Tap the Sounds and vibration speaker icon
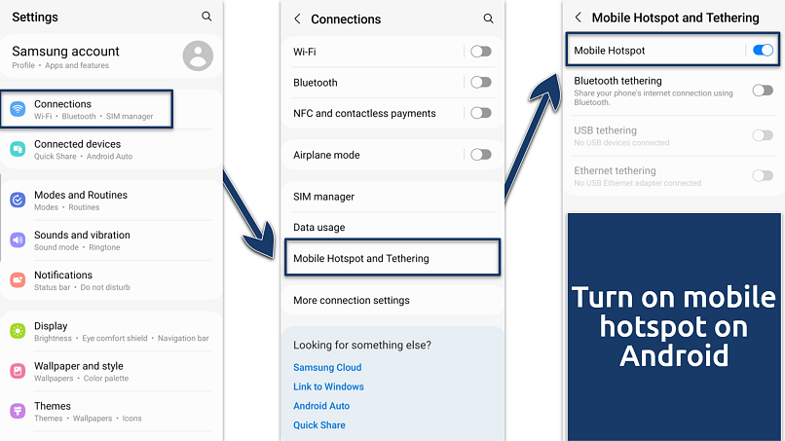 (x=18, y=239)
